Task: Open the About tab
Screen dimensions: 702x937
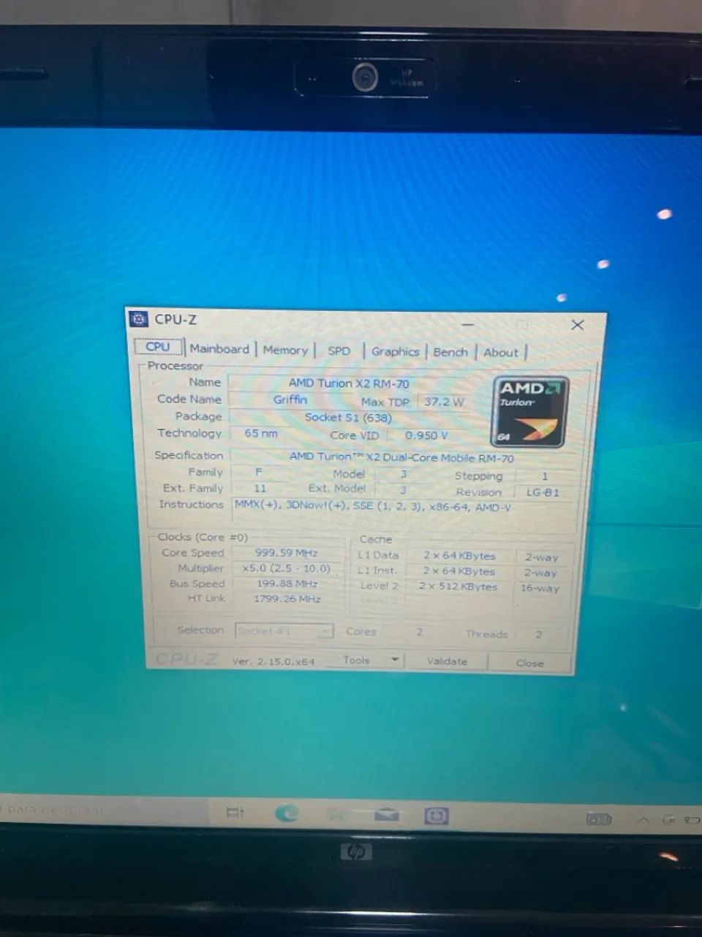Action: click(501, 353)
